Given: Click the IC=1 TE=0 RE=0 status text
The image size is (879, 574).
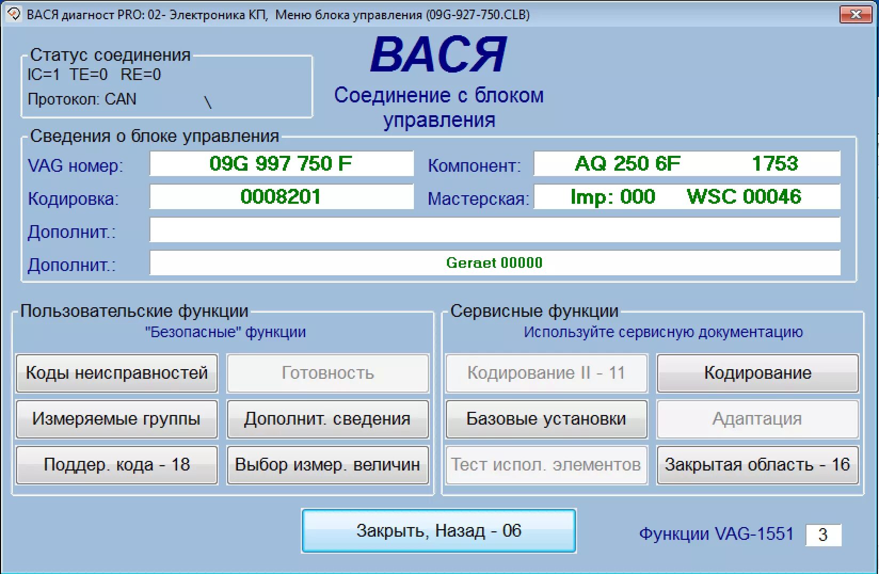Looking at the screenshot, I should [94, 75].
